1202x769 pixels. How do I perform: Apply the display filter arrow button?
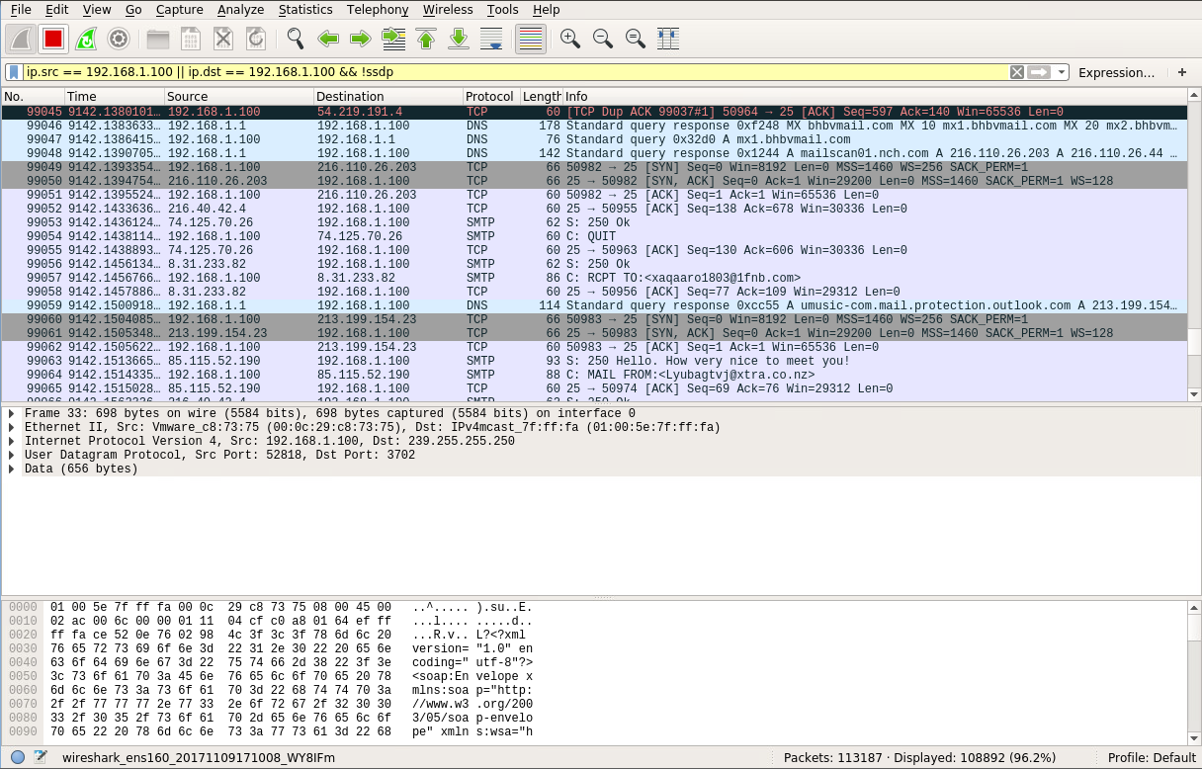(x=1039, y=72)
